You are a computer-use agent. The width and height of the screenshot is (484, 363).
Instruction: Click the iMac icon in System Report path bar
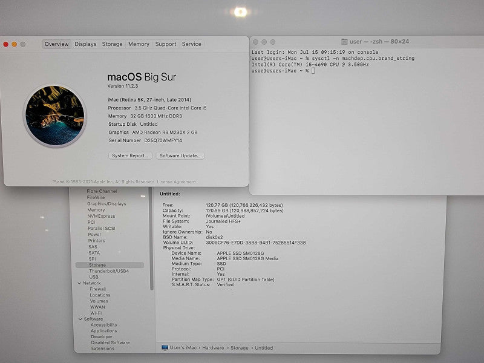[x=165, y=348]
